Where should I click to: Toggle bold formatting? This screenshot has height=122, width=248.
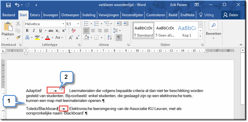[27, 31]
